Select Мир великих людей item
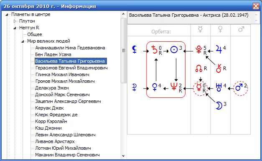 48,41
